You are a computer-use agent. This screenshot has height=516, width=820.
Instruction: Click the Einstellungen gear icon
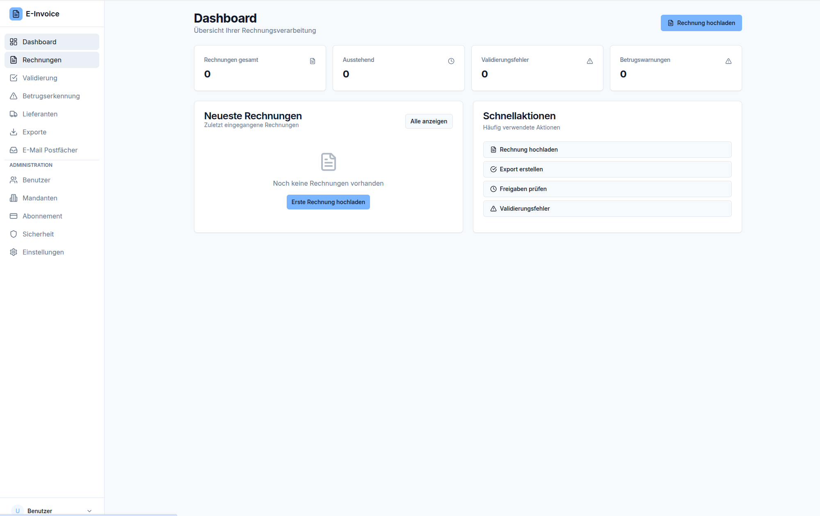point(14,252)
